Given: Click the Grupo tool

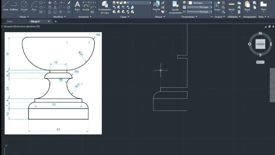Looking at the screenshot, I should 217,6.
